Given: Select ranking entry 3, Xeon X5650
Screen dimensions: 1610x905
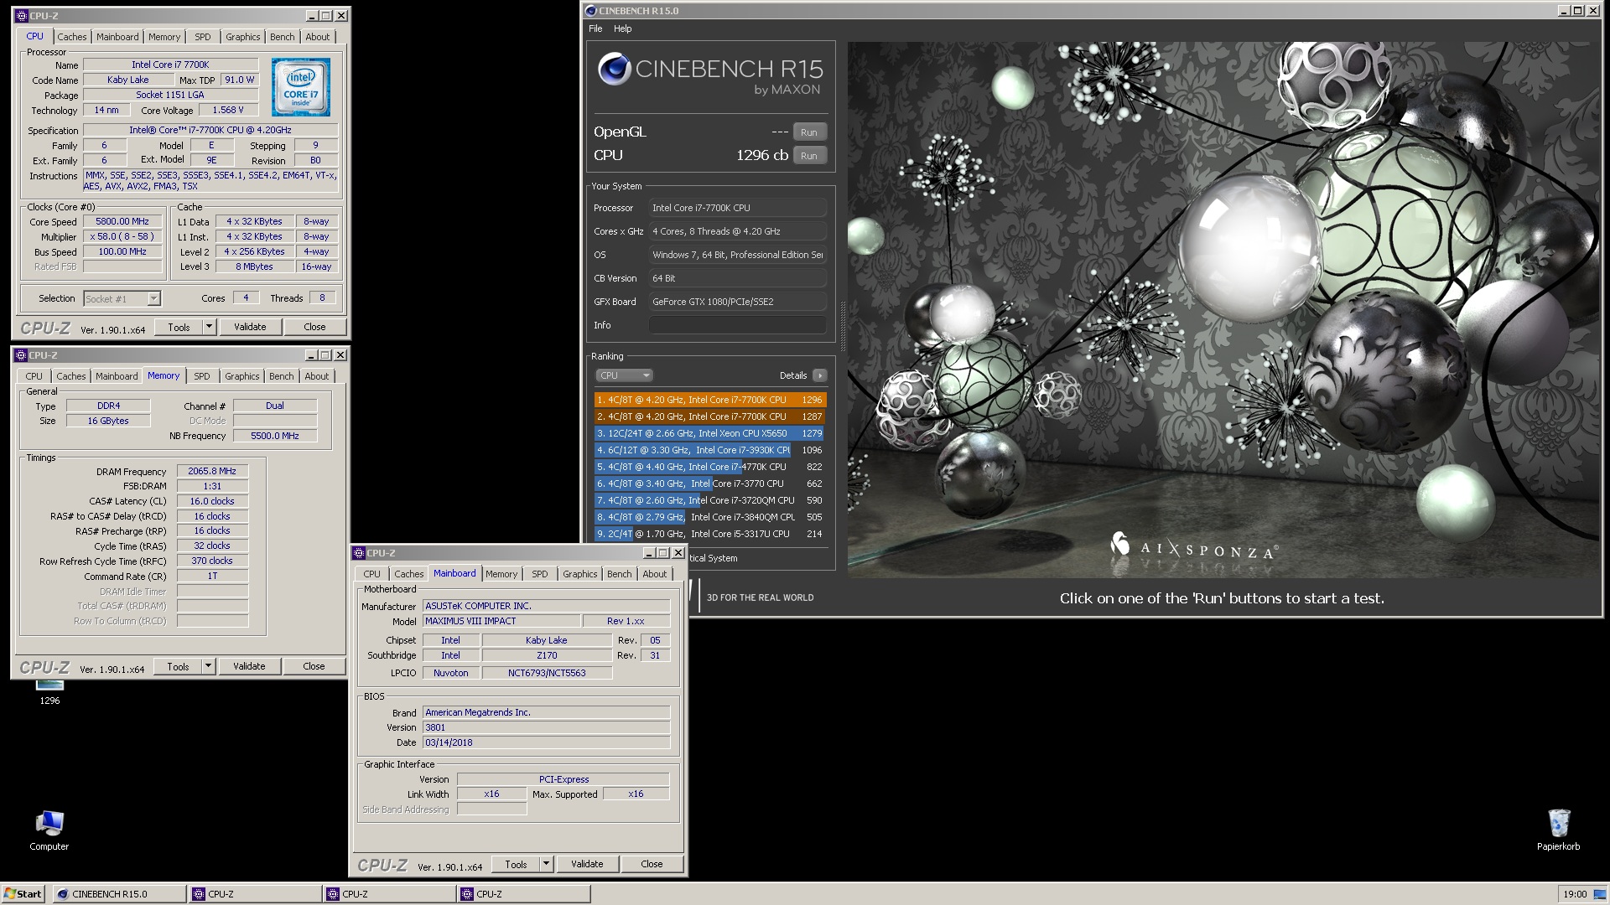Looking at the screenshot, I should [x=709, y=433].
